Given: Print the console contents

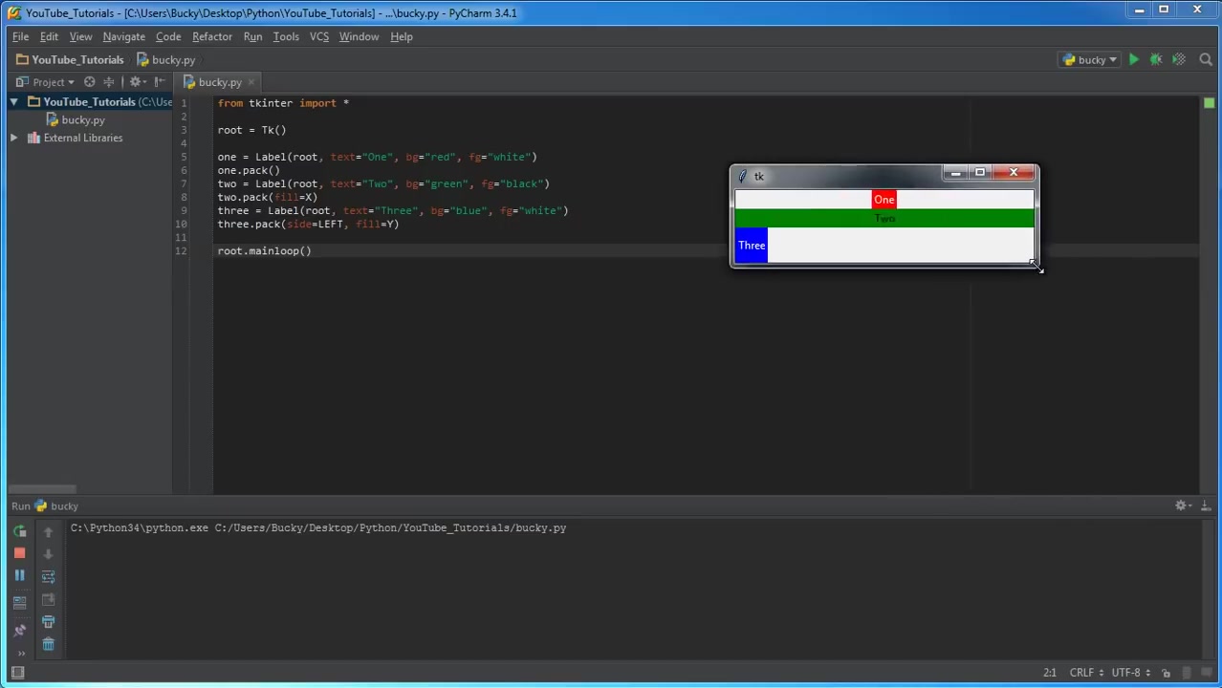Looking at the screenshot, I should click(x=48, y=621).
